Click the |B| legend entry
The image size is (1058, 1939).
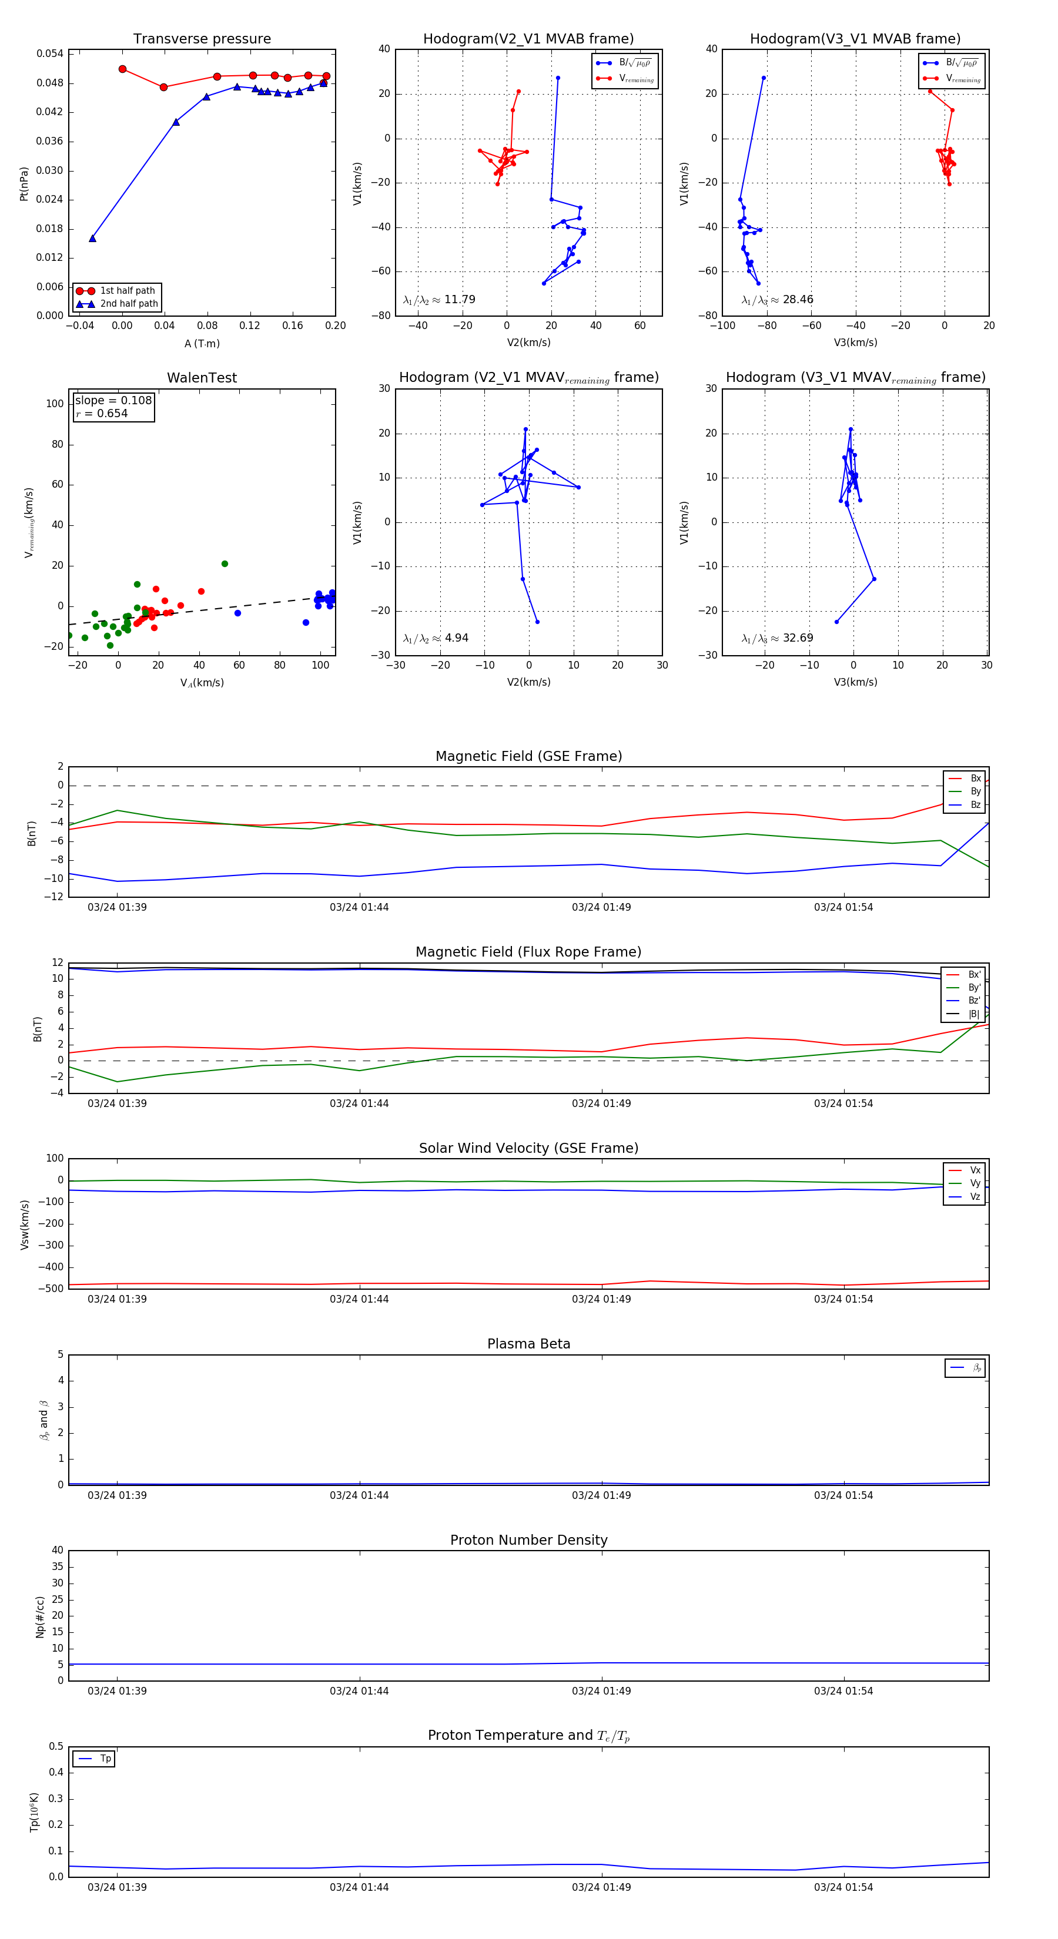tap(963, 1014)
